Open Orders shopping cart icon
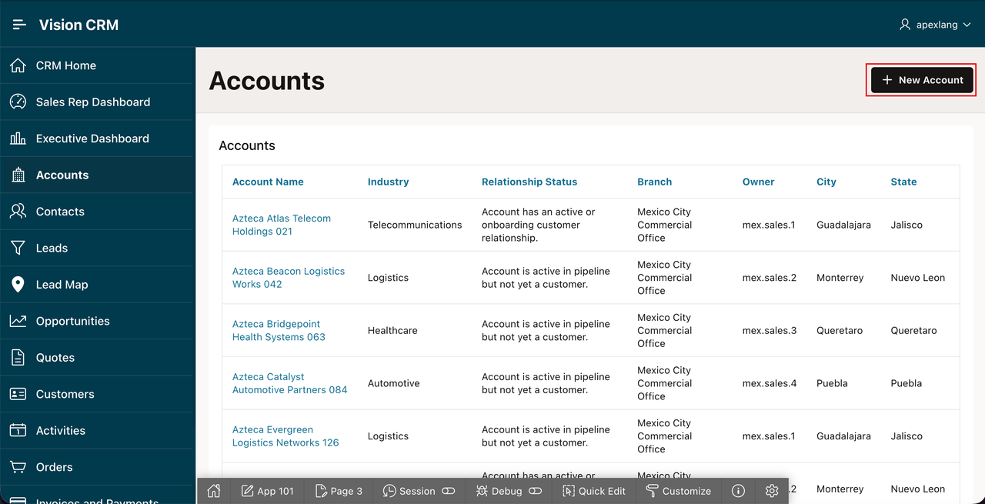 coord(18,467)
